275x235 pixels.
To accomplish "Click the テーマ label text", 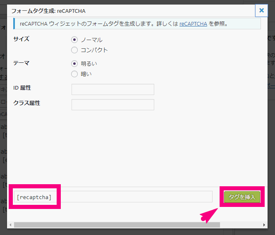I will pos(22,63).
